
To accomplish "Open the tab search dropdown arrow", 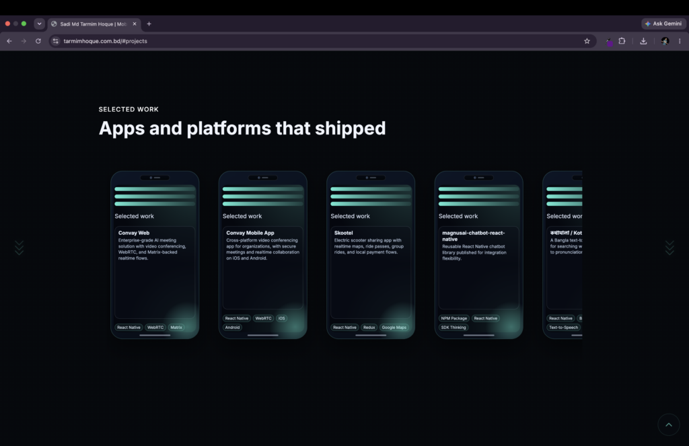I will click(39, 24).
